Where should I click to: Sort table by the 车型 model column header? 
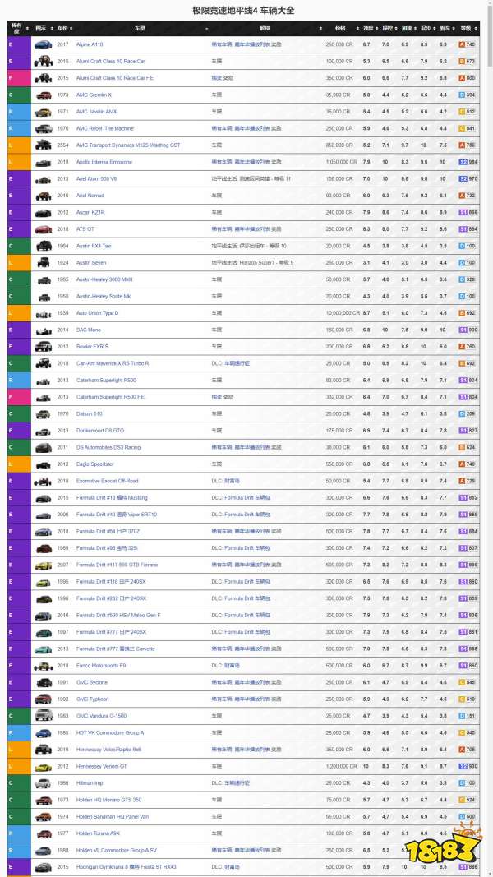pyautogui.click(x=141, y=28)
